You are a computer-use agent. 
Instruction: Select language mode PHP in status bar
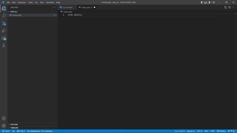(x=213, y=131)
